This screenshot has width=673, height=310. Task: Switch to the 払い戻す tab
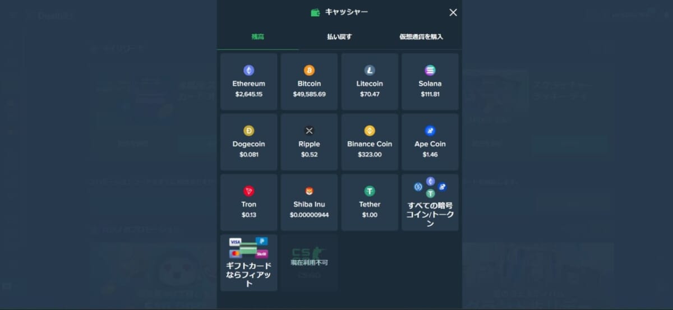point(339,37)
